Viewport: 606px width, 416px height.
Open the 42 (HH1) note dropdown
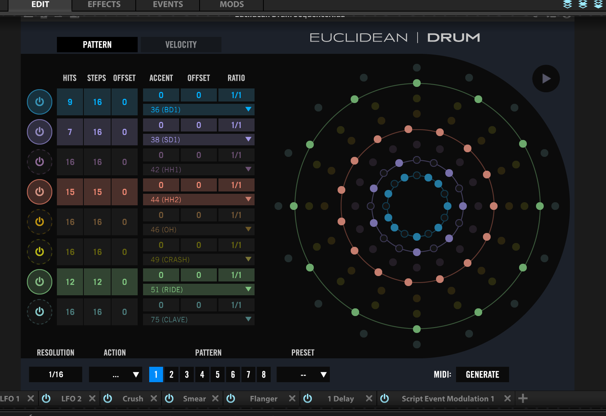(x=199, y=170)
